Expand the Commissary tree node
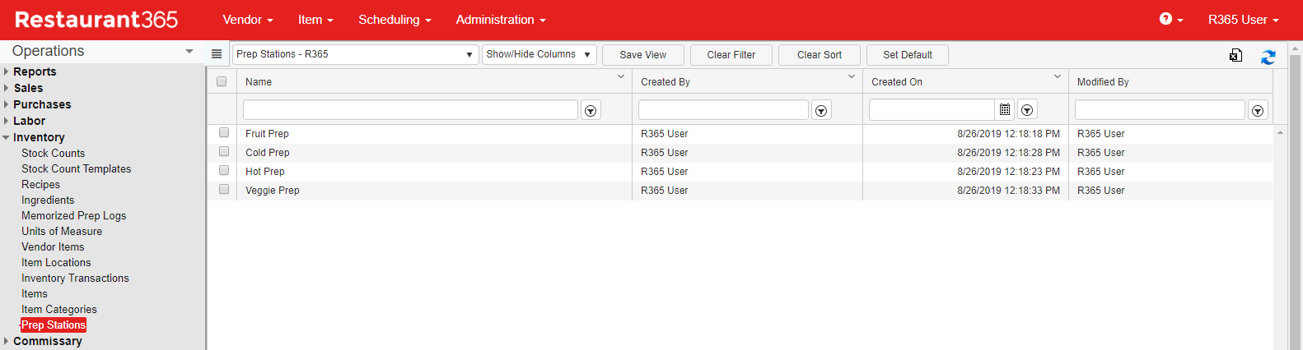Image resolution: width=1303 pixels, height=350 pixels. point(6,341)
